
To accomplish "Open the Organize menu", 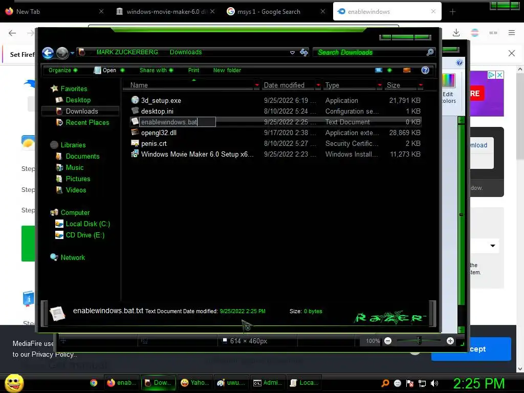I will [63, 70].
